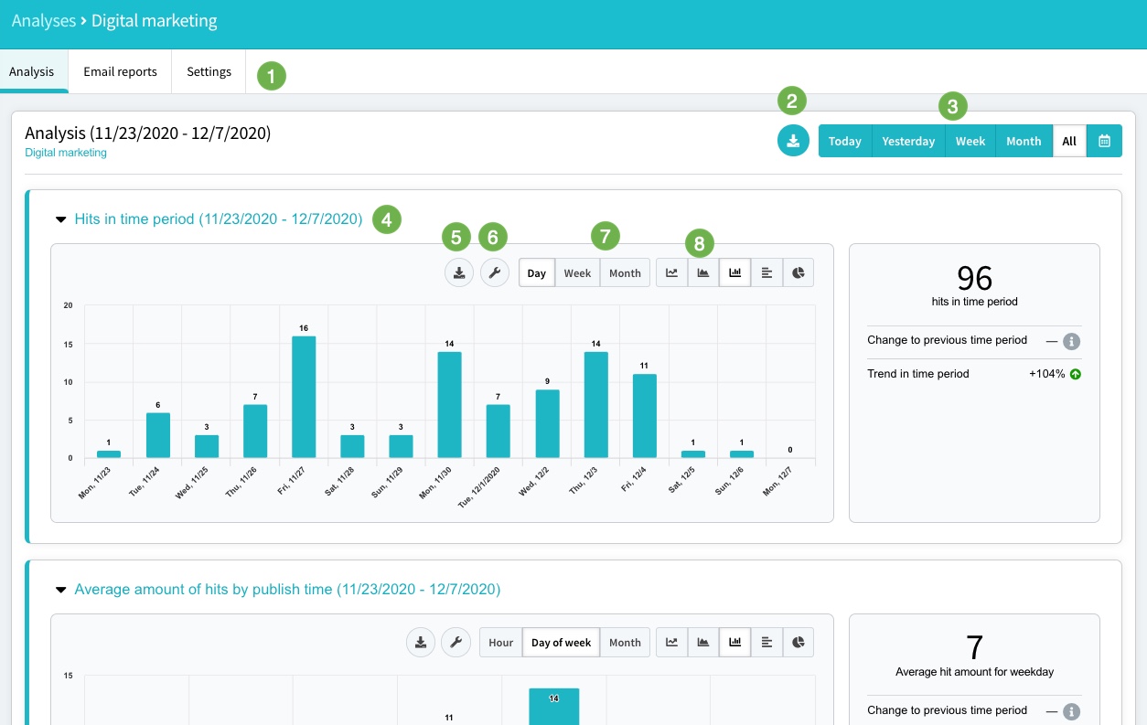The image size is (1147, 725).
Task: Switch Hits in time period to pie chart
Action: coord(799,272)
